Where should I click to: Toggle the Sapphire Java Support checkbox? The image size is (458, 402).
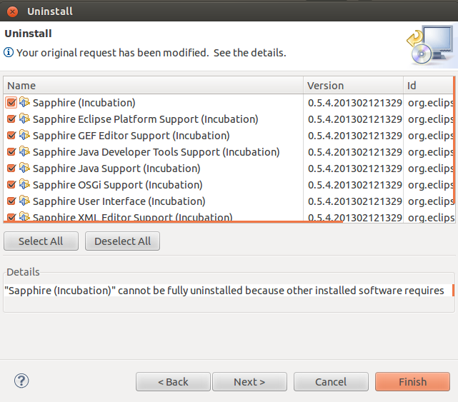pos(11,169)
